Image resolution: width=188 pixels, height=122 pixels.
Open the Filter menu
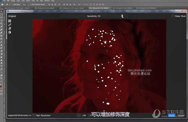tap(33, 1)
